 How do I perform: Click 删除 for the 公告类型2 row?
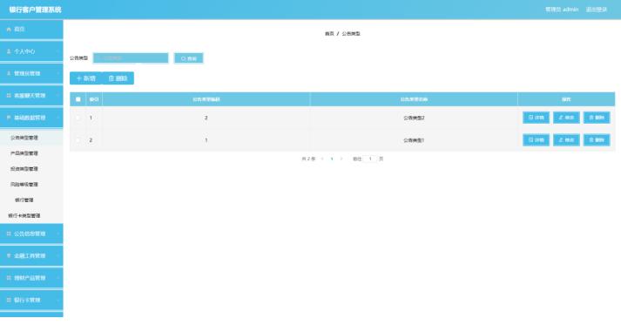click(597, 118)
